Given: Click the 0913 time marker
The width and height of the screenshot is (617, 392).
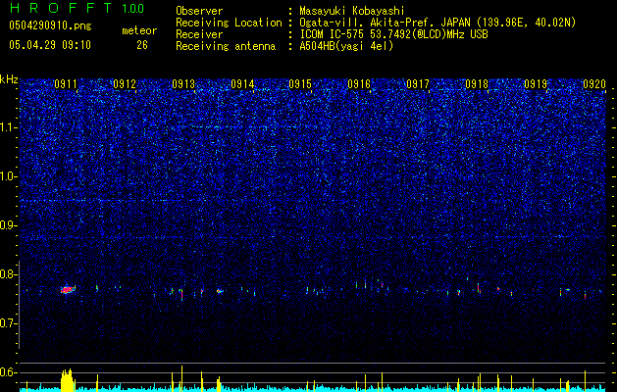Looking at the screenshot, I should pos(183,84).
